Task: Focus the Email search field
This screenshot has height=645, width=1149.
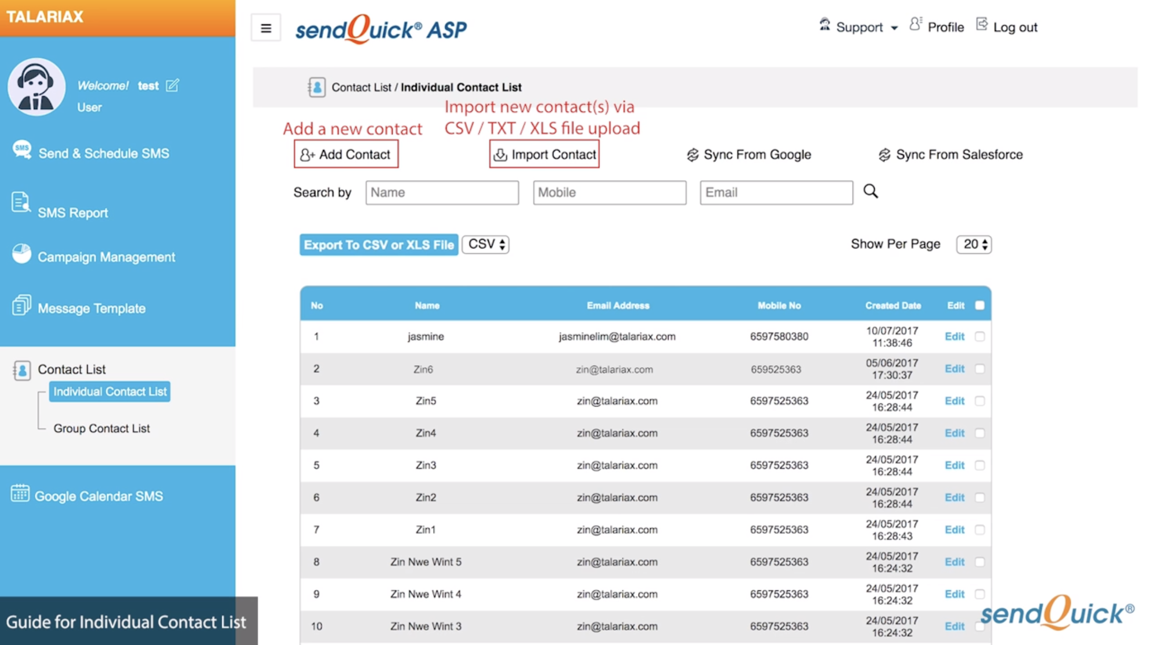Action: 776,192
